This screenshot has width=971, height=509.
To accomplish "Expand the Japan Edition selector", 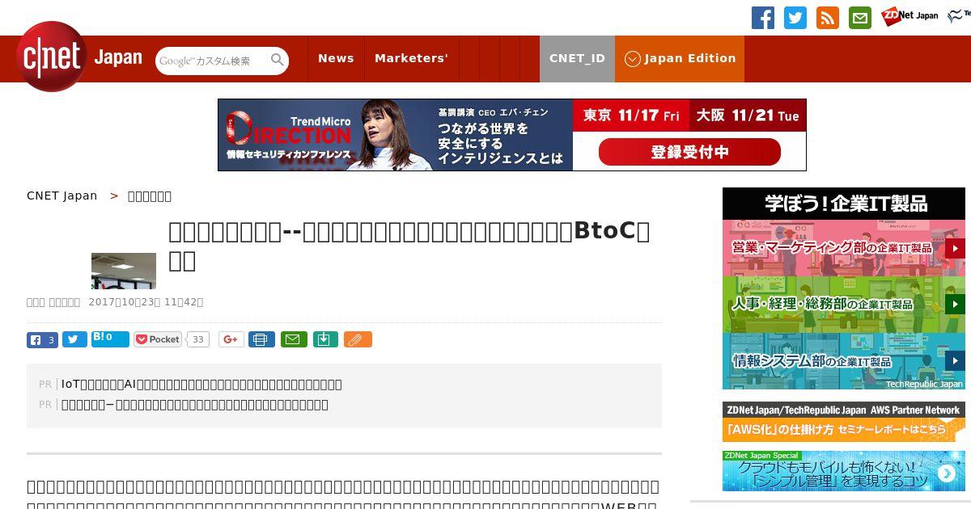I will 680,58.
